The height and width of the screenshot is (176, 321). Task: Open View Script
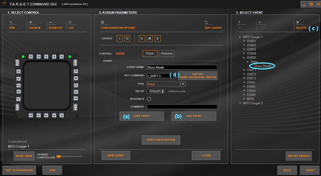click(x=116, y=156)
